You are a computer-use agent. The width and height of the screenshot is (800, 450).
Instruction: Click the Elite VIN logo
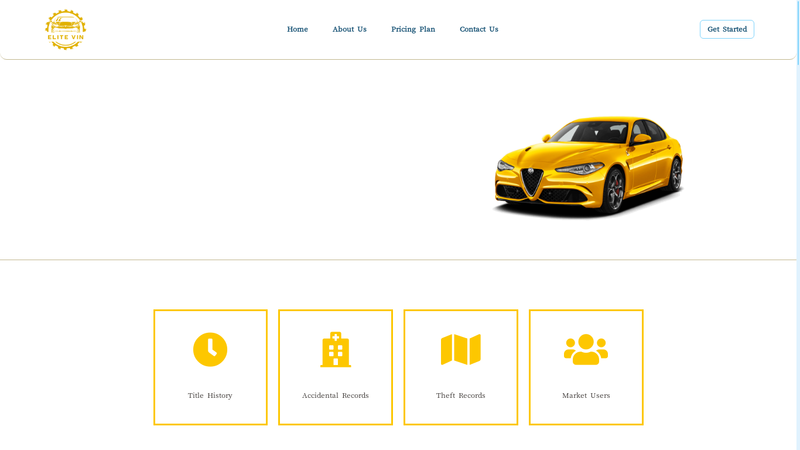(66, 29)
